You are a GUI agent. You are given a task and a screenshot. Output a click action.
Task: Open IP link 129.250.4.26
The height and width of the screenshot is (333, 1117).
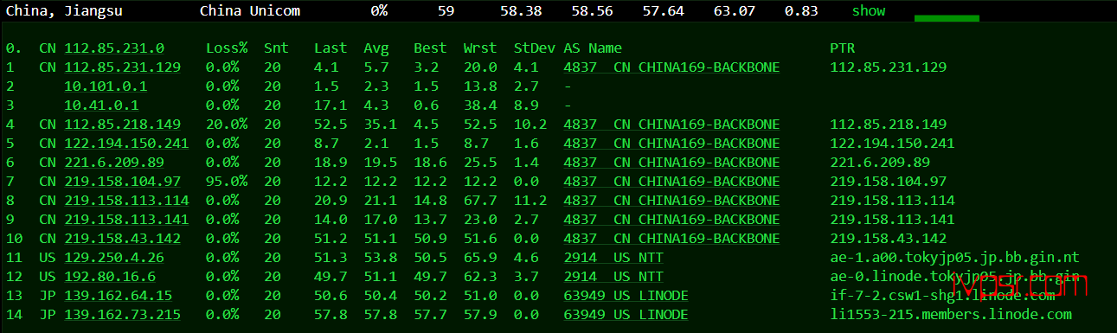point(114,258)
